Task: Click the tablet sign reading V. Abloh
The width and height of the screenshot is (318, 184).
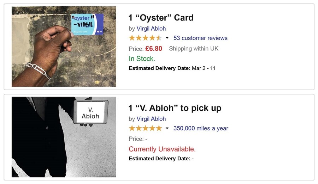Action: coord(90,112)
